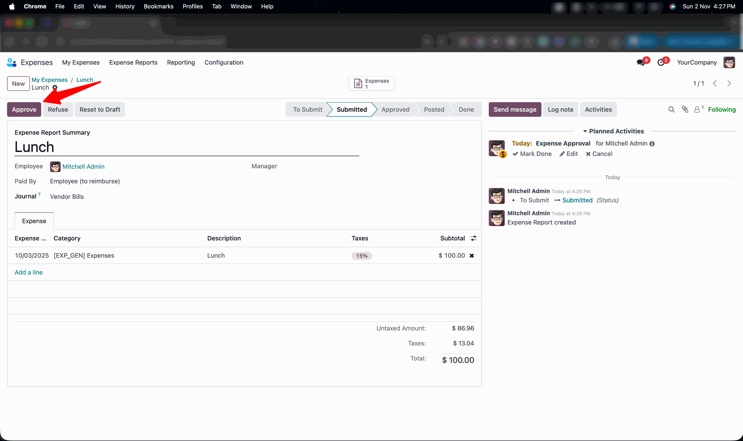The width and height of the screenshot is (743, 441).
Task: Click the Add a line link
Action: tap(29, 272)
